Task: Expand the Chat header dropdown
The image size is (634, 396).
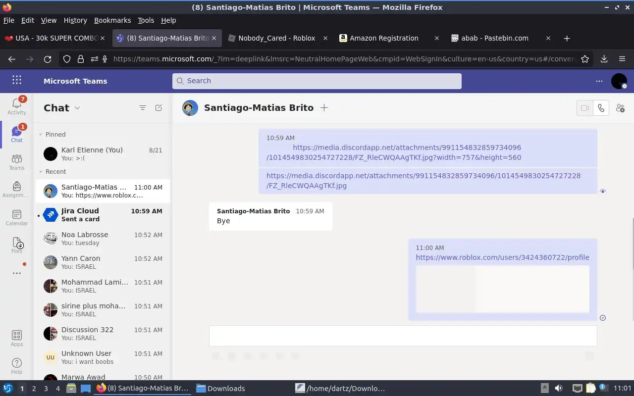Action: coord(77,108)
